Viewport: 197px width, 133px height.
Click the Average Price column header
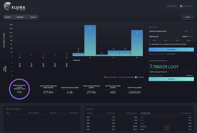click(x=74, y=113)
